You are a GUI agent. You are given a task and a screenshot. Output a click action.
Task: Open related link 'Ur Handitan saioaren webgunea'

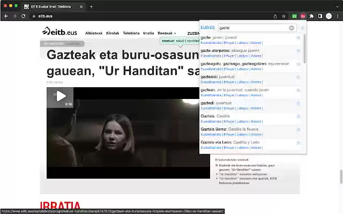[243, 174]
